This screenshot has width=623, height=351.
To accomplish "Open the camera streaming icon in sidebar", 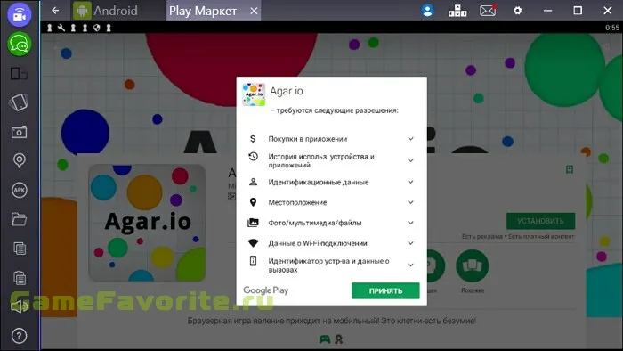I will [19, 15].
